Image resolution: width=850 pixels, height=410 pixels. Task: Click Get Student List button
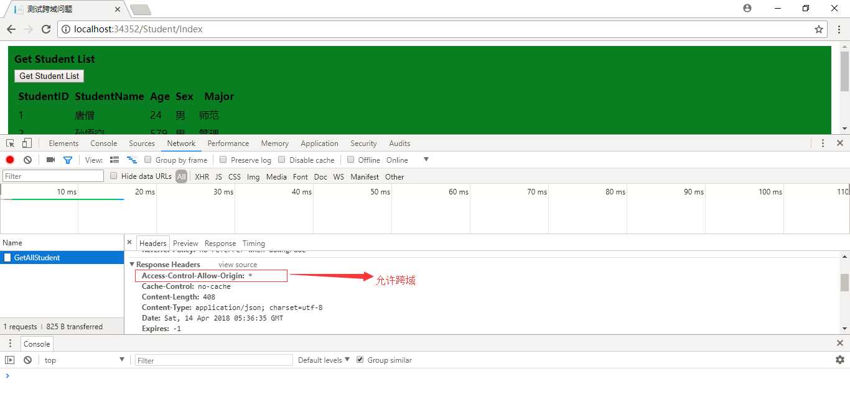coord(49,76)
